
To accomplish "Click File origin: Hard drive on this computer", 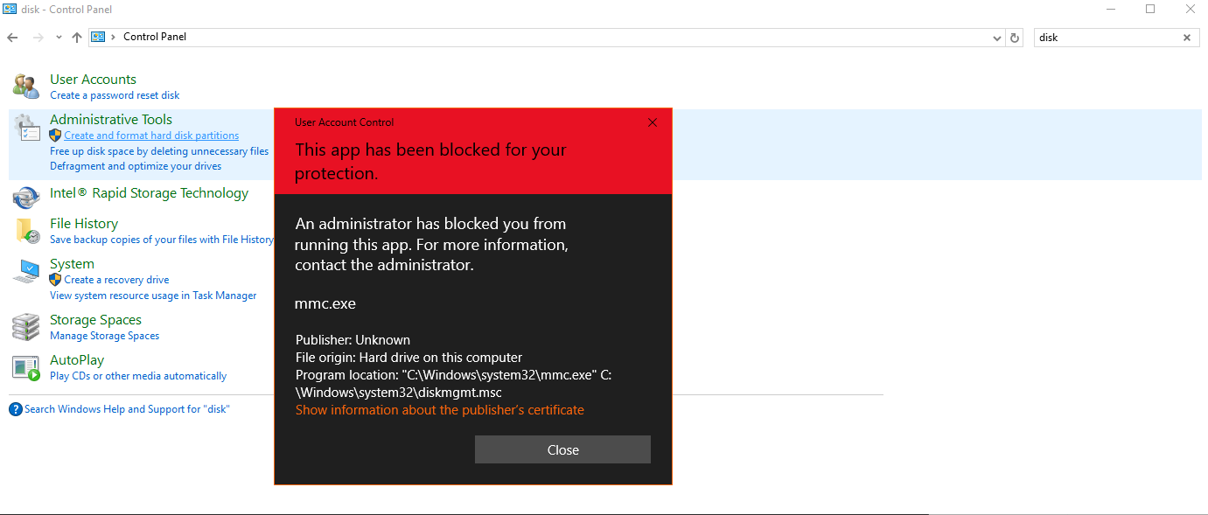I will 408,358.
